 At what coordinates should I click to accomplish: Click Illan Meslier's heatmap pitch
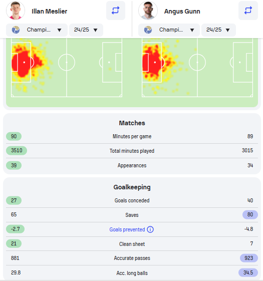point(67,68)
